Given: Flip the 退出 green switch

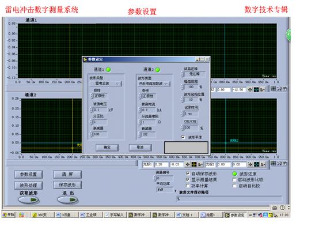Looking at the screenshot, I should (x=67, y=200).
